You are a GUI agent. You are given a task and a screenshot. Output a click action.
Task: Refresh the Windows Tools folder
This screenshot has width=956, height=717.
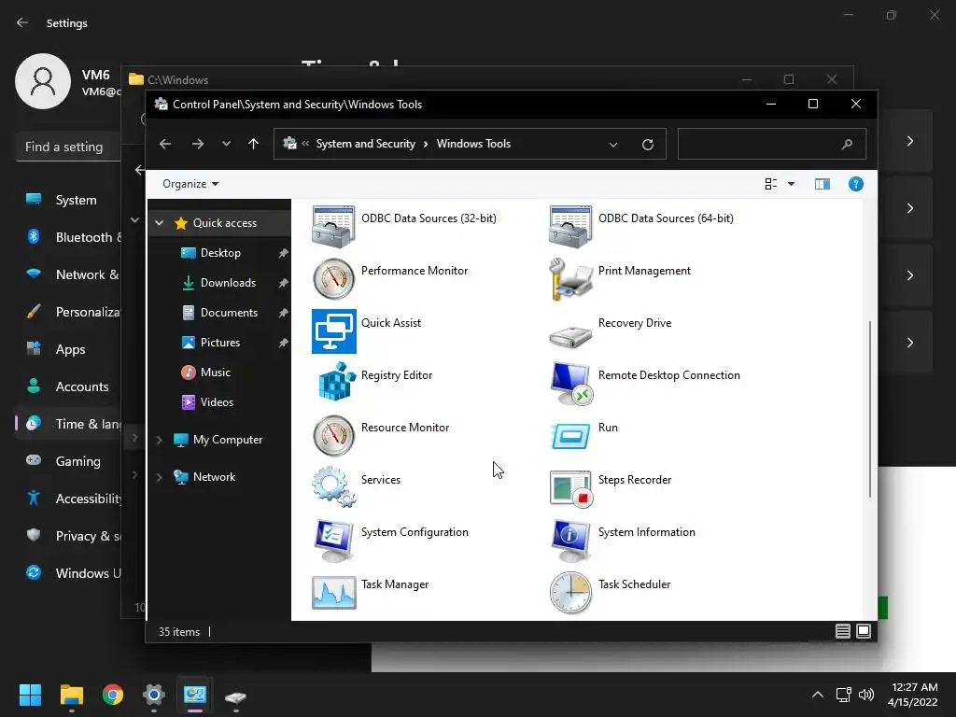[x=648, y=145]
